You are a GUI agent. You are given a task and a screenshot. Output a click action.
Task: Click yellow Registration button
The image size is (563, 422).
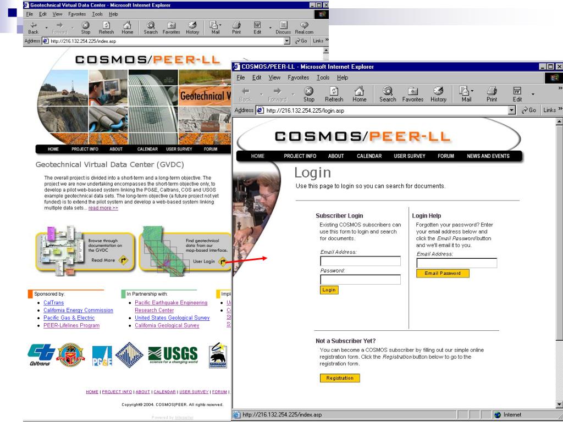[340, 378]
